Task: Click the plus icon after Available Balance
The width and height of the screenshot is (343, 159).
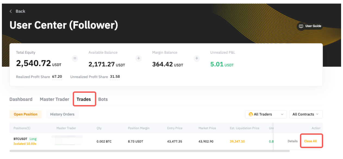Action: click(139, 58)
